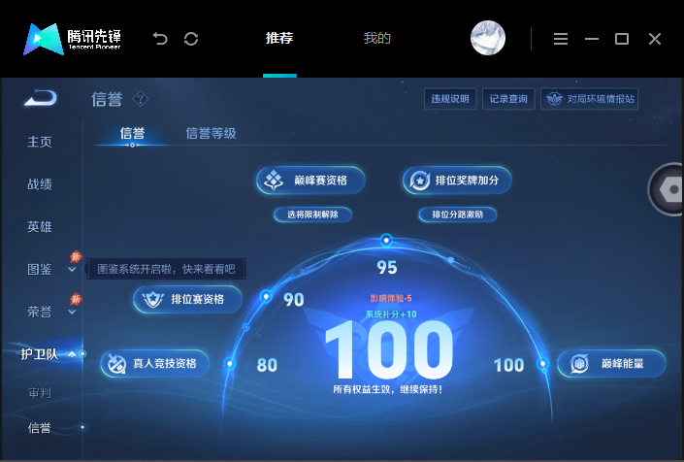The height and width of the screenshot is (462, 684).
Task: Go to 战绩 in sidebar
Action: pos(40,184)
